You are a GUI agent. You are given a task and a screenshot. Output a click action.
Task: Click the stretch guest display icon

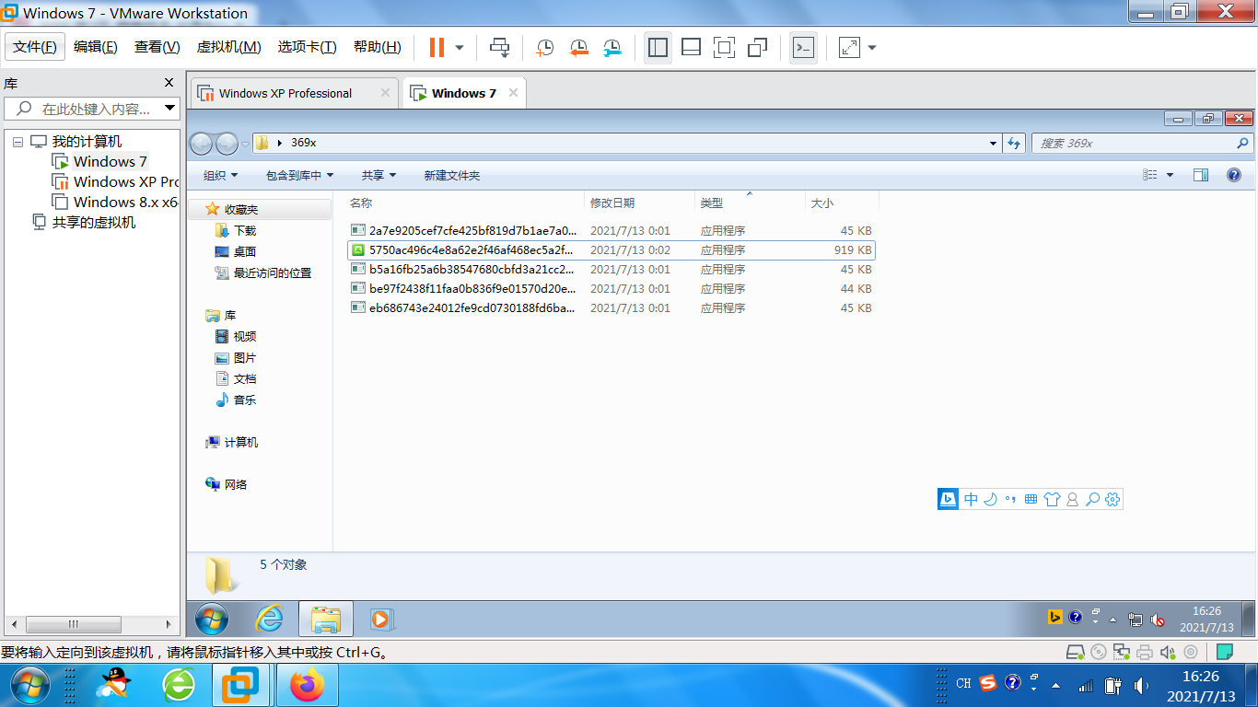(x=849, y=47)
